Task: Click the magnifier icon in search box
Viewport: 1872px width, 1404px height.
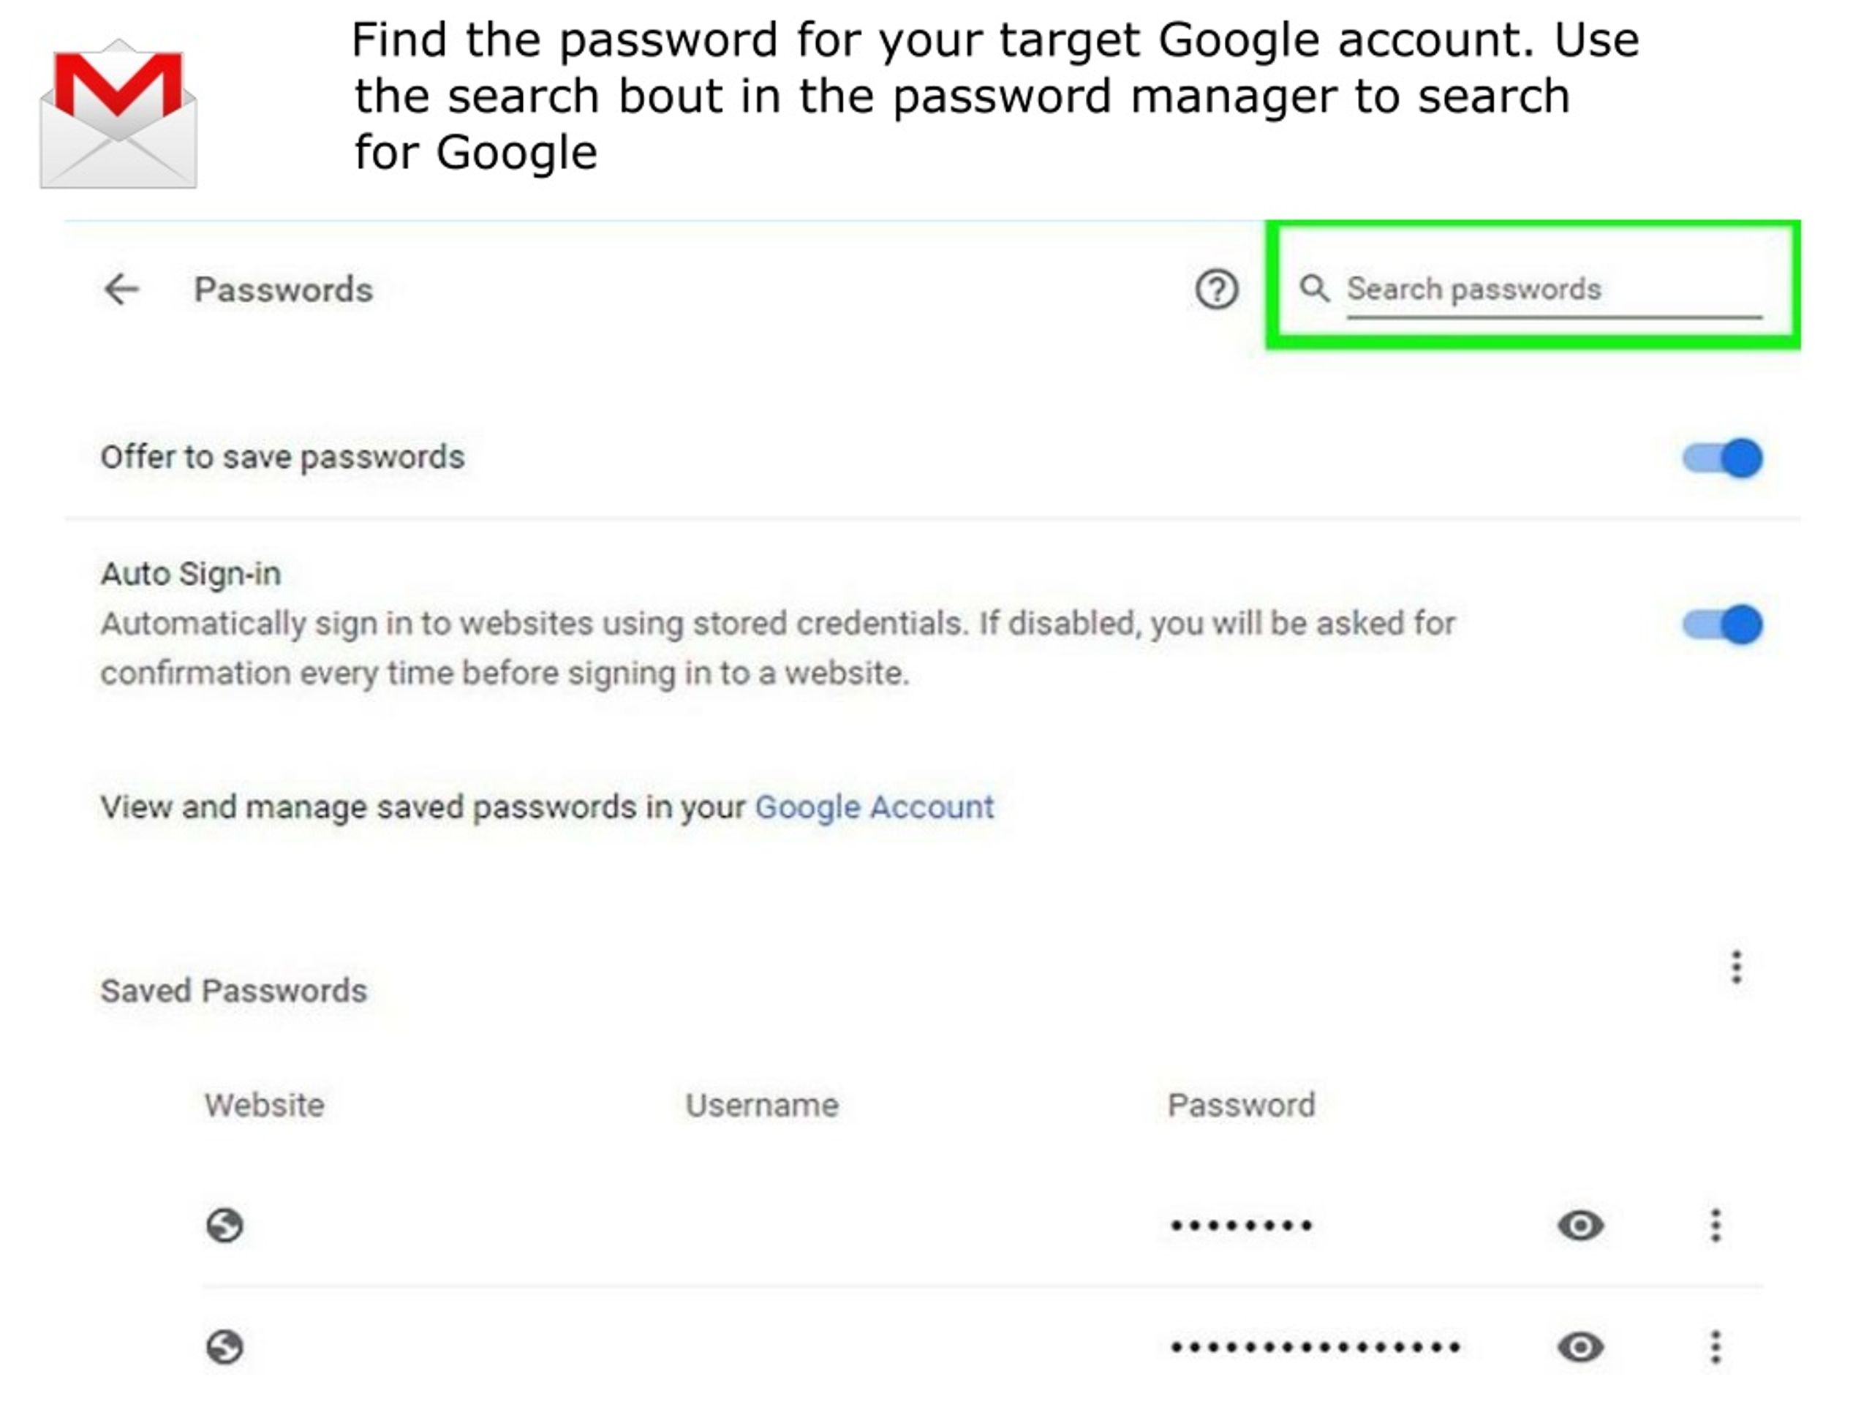Action: (1314, 289)
